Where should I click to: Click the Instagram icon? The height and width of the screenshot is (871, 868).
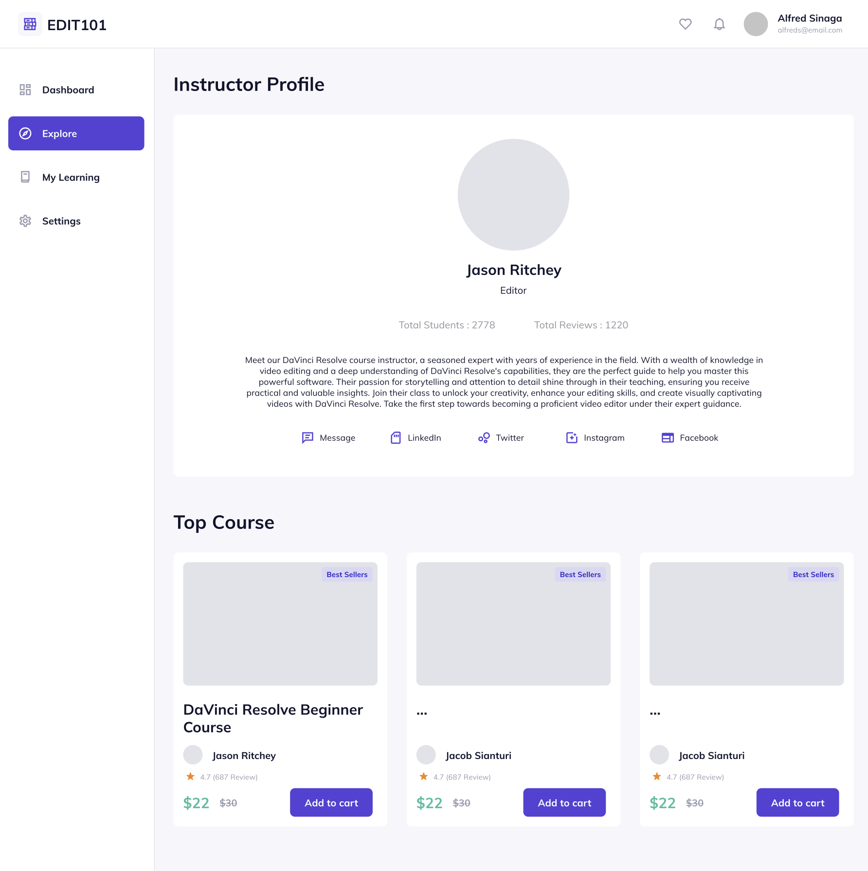(x=572, y=438)
